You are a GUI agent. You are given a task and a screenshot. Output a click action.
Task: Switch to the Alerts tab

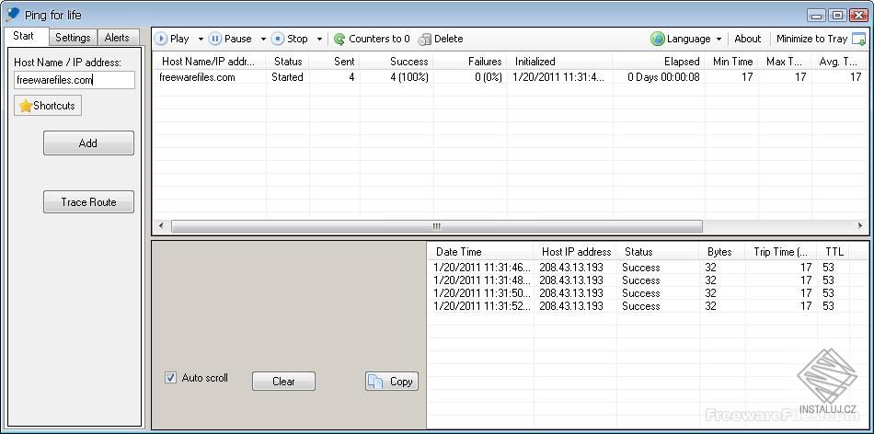point(117,38)
